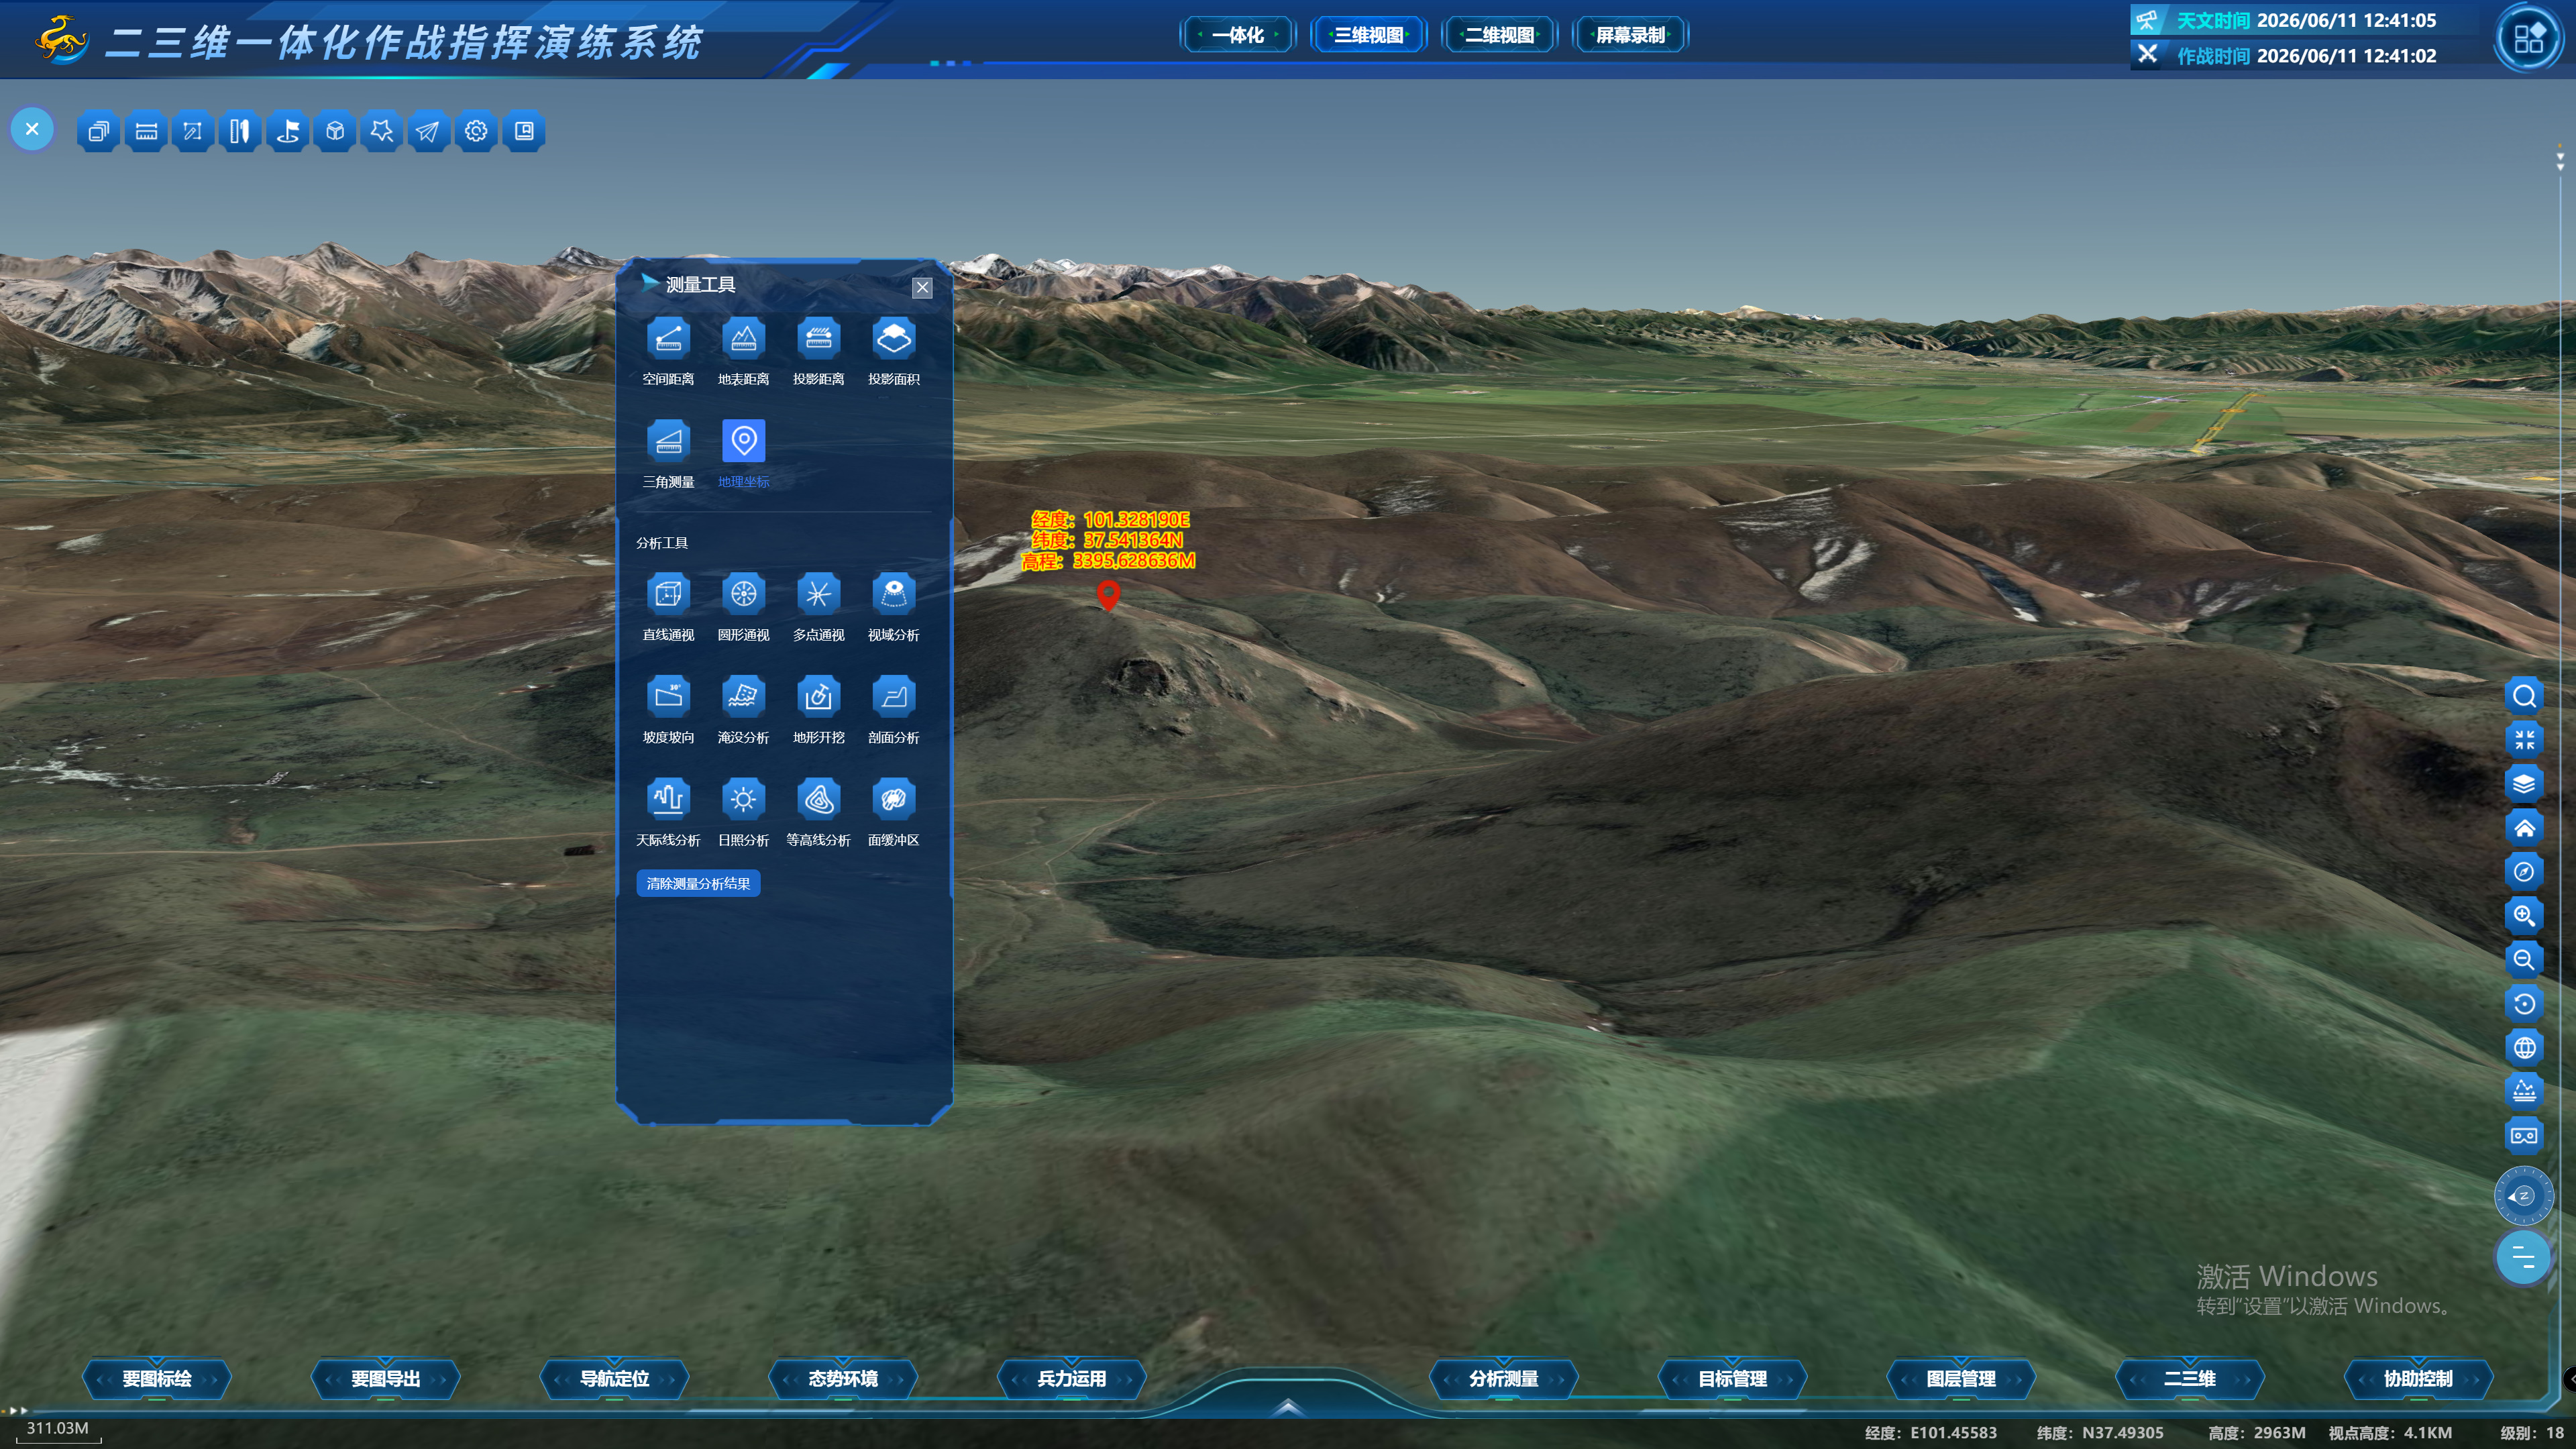The image size is (2576, 1449).
Task: Start 屏幕录制 screen recording
Action: [1631, 35]
